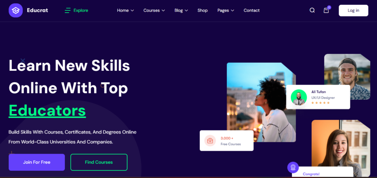Click the Find Courses button
Viewport: 377px width, 178px height.
[x=99, y=162]
